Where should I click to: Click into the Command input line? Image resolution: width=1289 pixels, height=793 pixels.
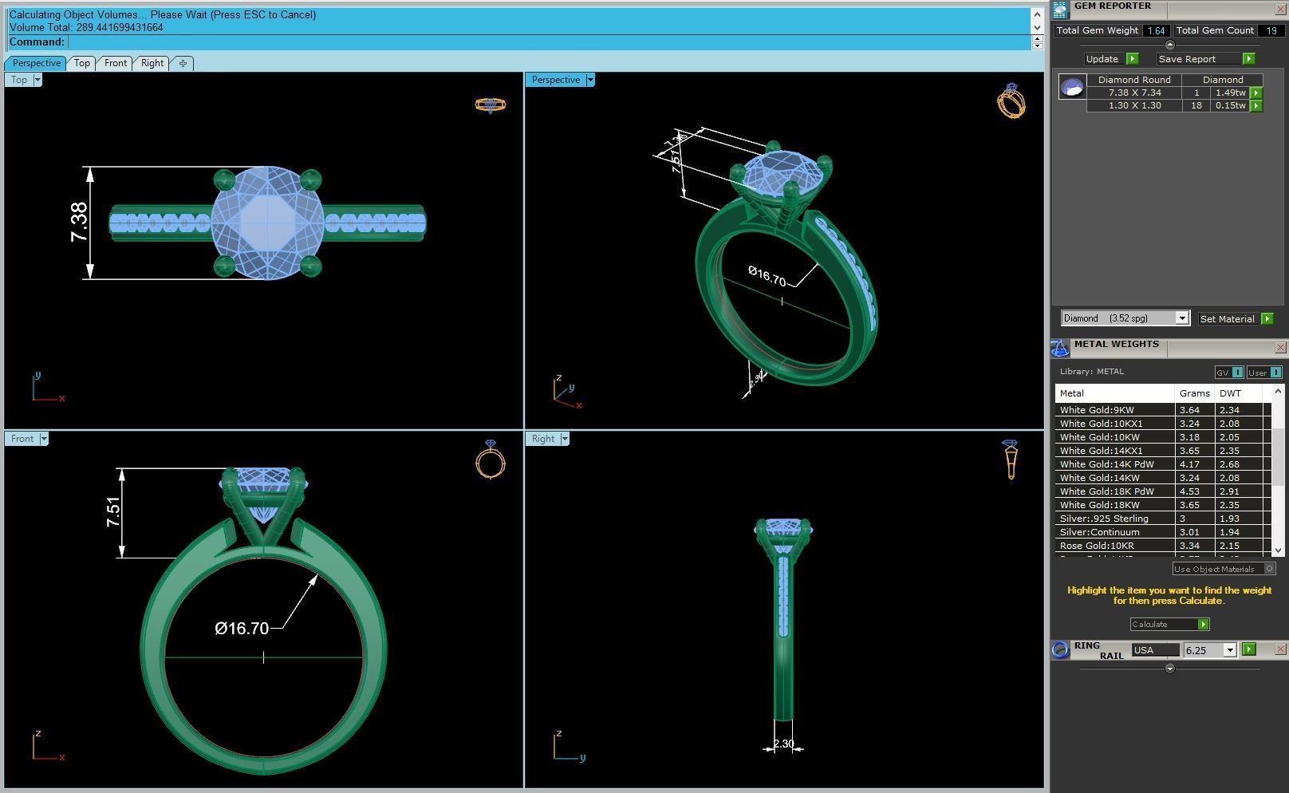(549, 42)
